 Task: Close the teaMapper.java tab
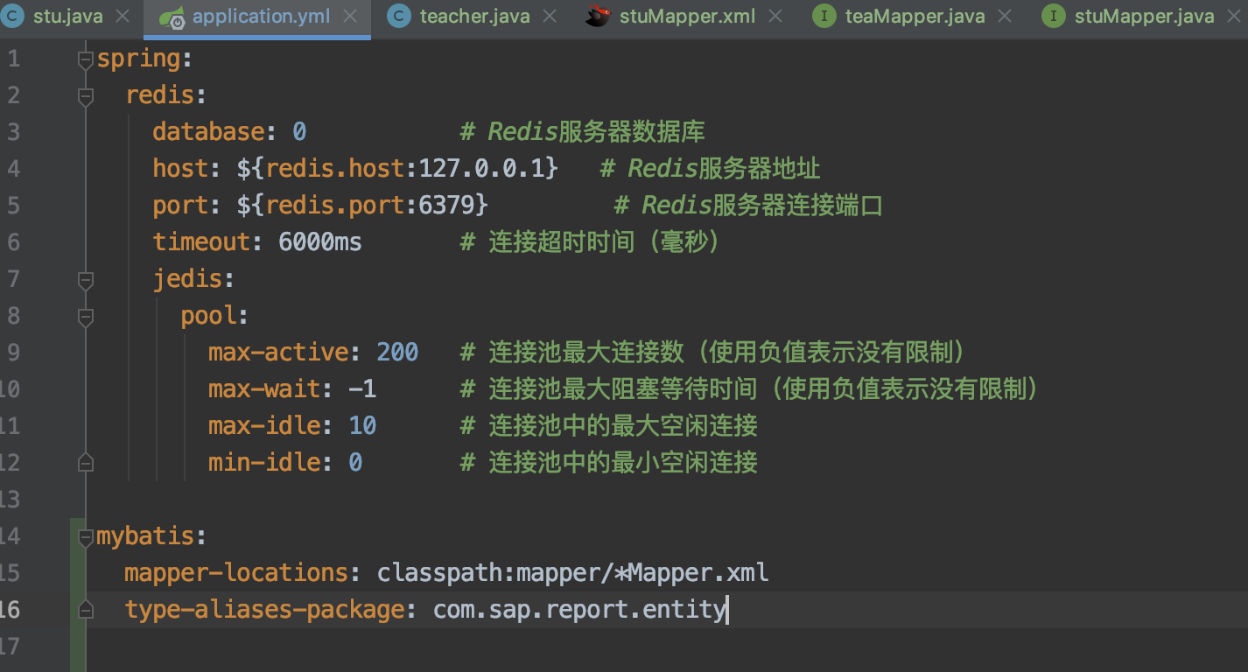(x=1006, y=17)
